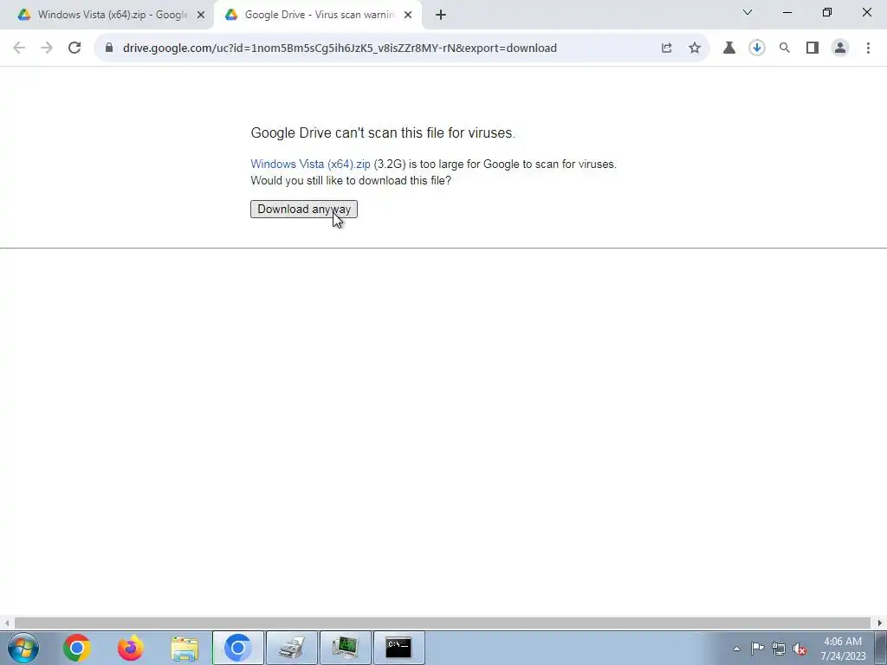Open Chrome Labs flask icon
The image size is (887, 665).
[x=729, y=48]
